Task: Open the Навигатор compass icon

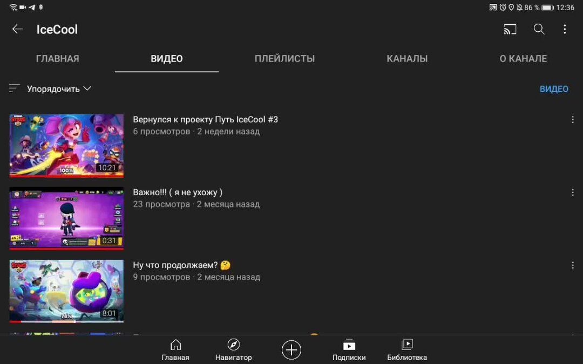Action: click(234, 345)
